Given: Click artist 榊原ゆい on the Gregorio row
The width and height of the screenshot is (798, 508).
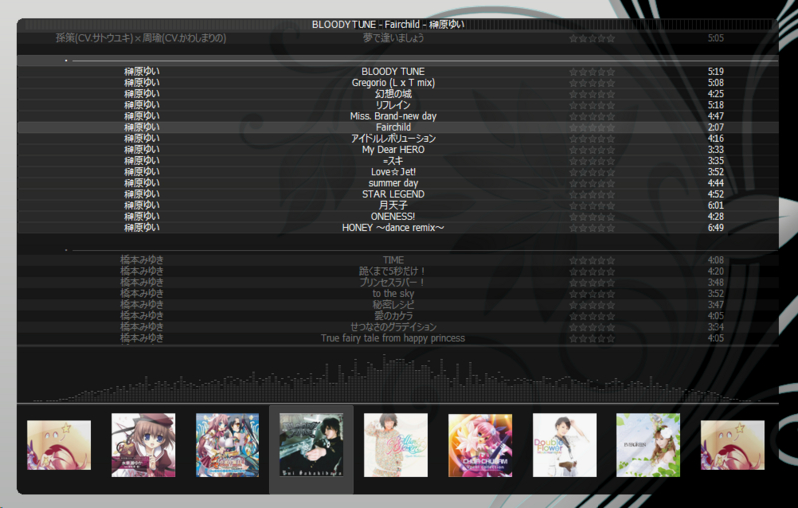Looking at the screenshot, I should 142,83.
